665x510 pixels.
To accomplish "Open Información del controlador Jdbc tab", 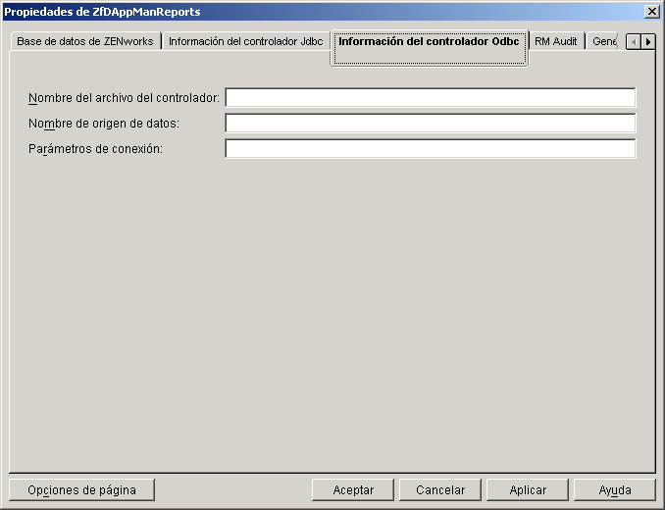I will click(246, 41).
